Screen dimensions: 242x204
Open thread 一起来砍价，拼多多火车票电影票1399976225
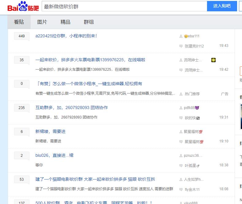tap(90, 60)
